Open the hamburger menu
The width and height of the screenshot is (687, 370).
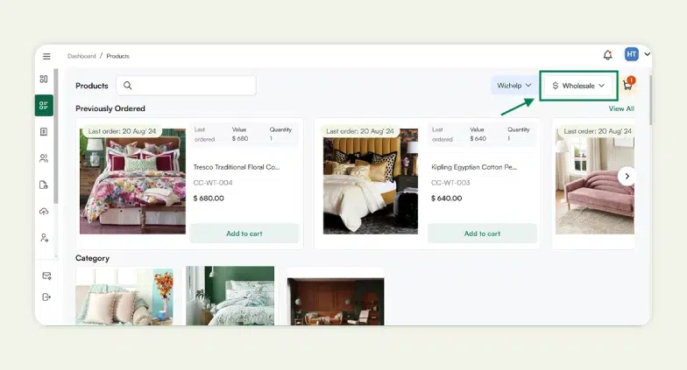[46, 56]
